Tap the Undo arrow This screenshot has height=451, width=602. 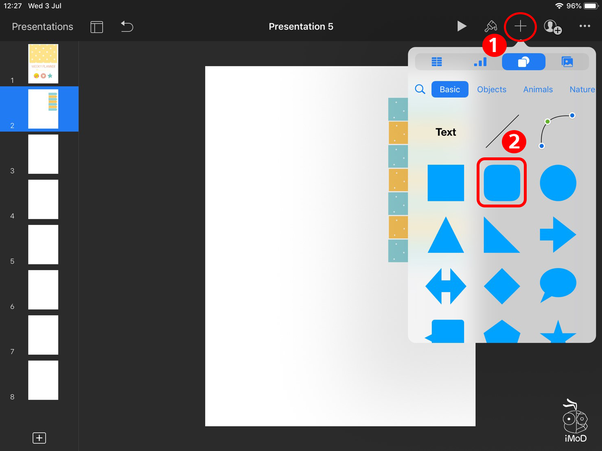pos(127,27)
